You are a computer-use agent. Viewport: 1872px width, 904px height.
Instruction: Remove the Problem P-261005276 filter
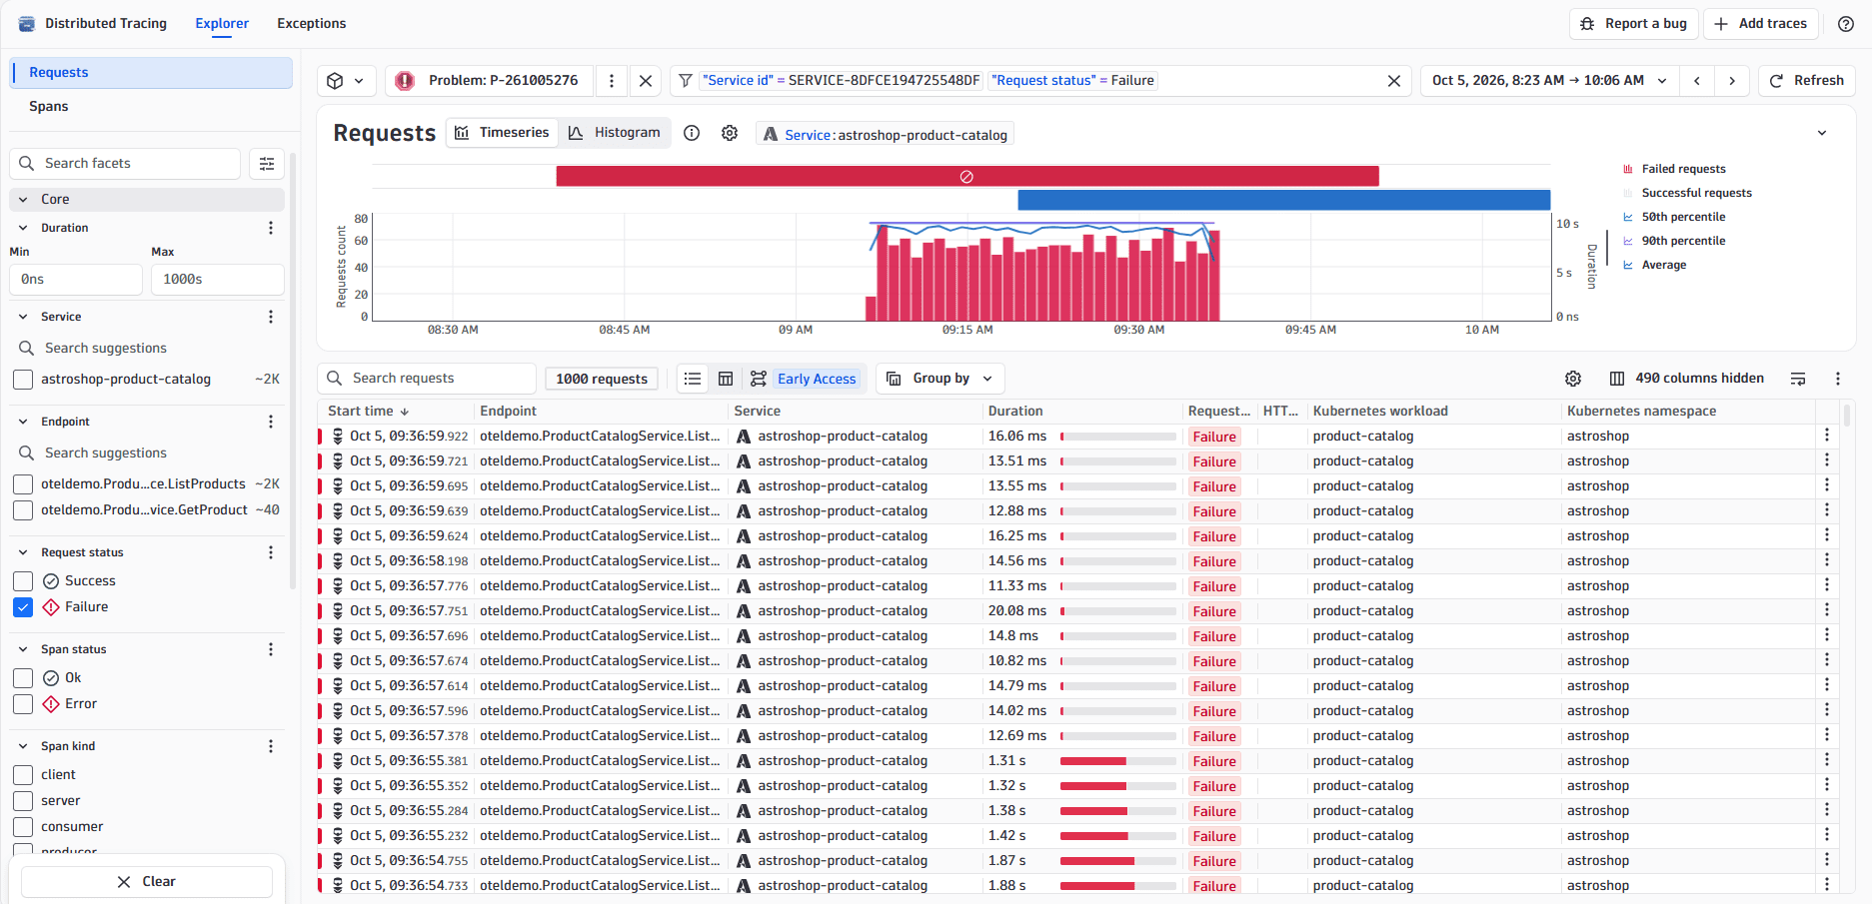(x=646, y=81)
